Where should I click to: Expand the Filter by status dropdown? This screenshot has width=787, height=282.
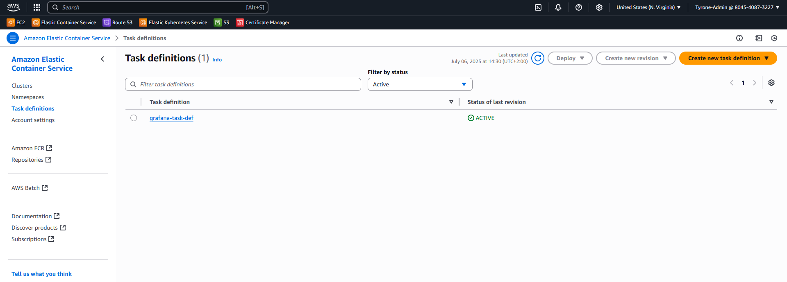[x=420, y=84]
